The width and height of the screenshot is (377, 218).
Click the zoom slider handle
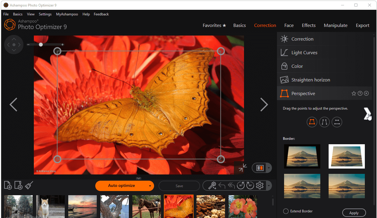tap(41, 44)
